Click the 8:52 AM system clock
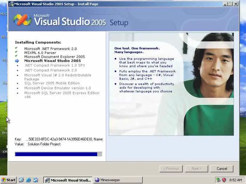The height and width of the screenshot is (184, 246). 236,180
